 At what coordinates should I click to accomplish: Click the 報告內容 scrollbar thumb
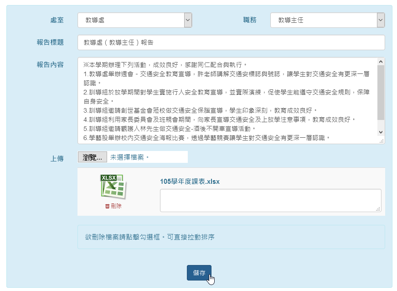pyautogui.click(x=381, y=91)
